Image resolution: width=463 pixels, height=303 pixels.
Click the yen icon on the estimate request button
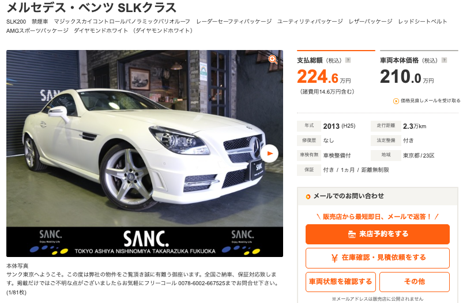click(x=334, y=258)
